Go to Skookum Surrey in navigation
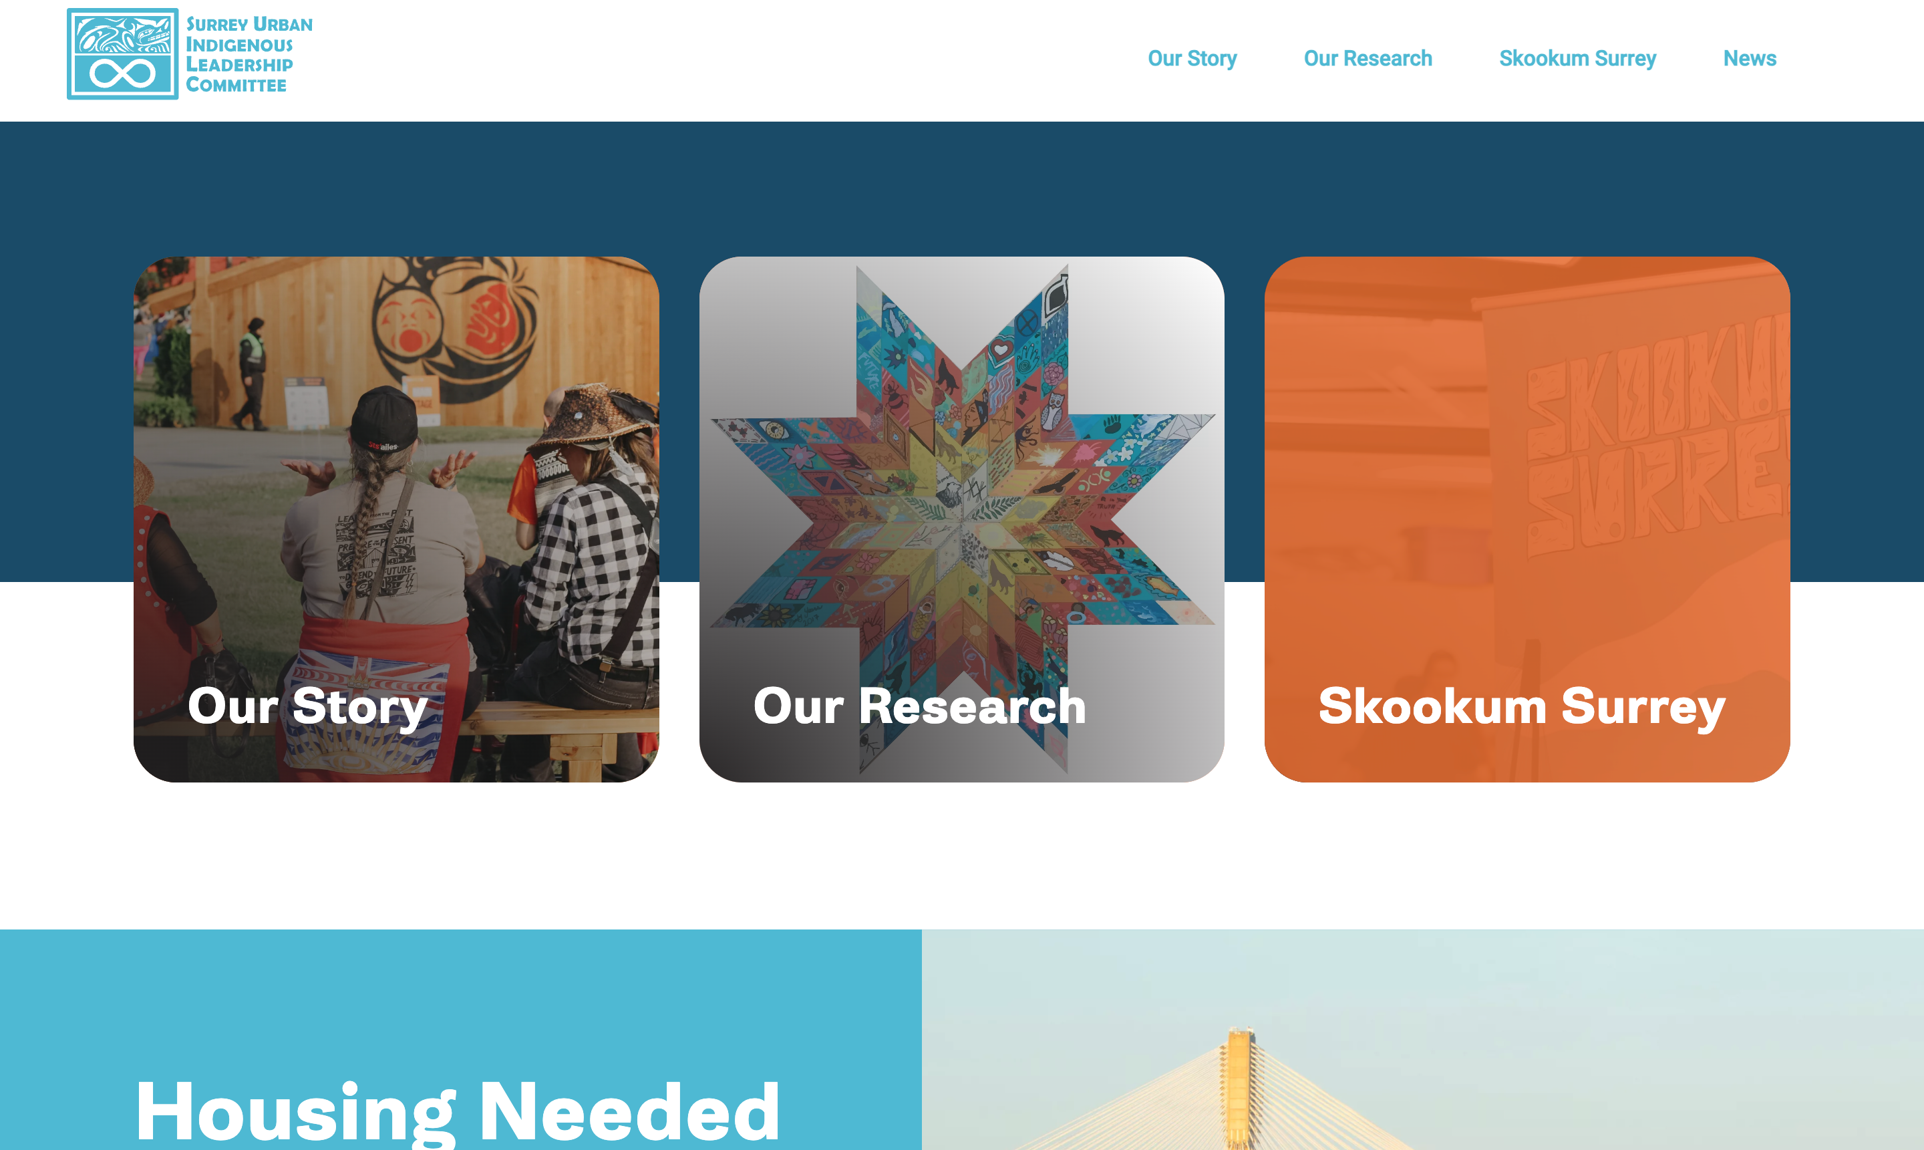This screenshot has width=1924, height=1150. [1577, 58]
